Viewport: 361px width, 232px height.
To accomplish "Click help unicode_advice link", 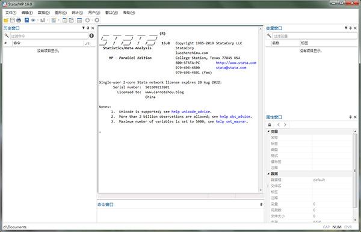I will pos(191,112).
